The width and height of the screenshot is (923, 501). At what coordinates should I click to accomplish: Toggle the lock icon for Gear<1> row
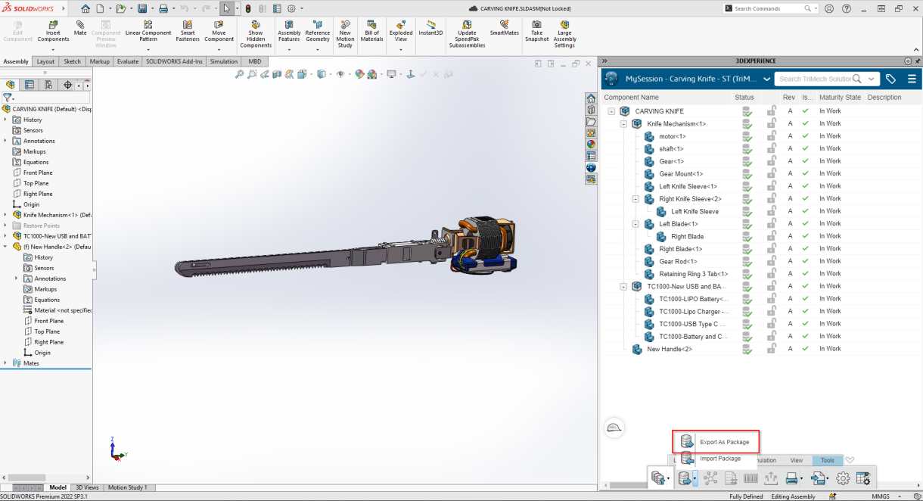click(x=772, y=161)
